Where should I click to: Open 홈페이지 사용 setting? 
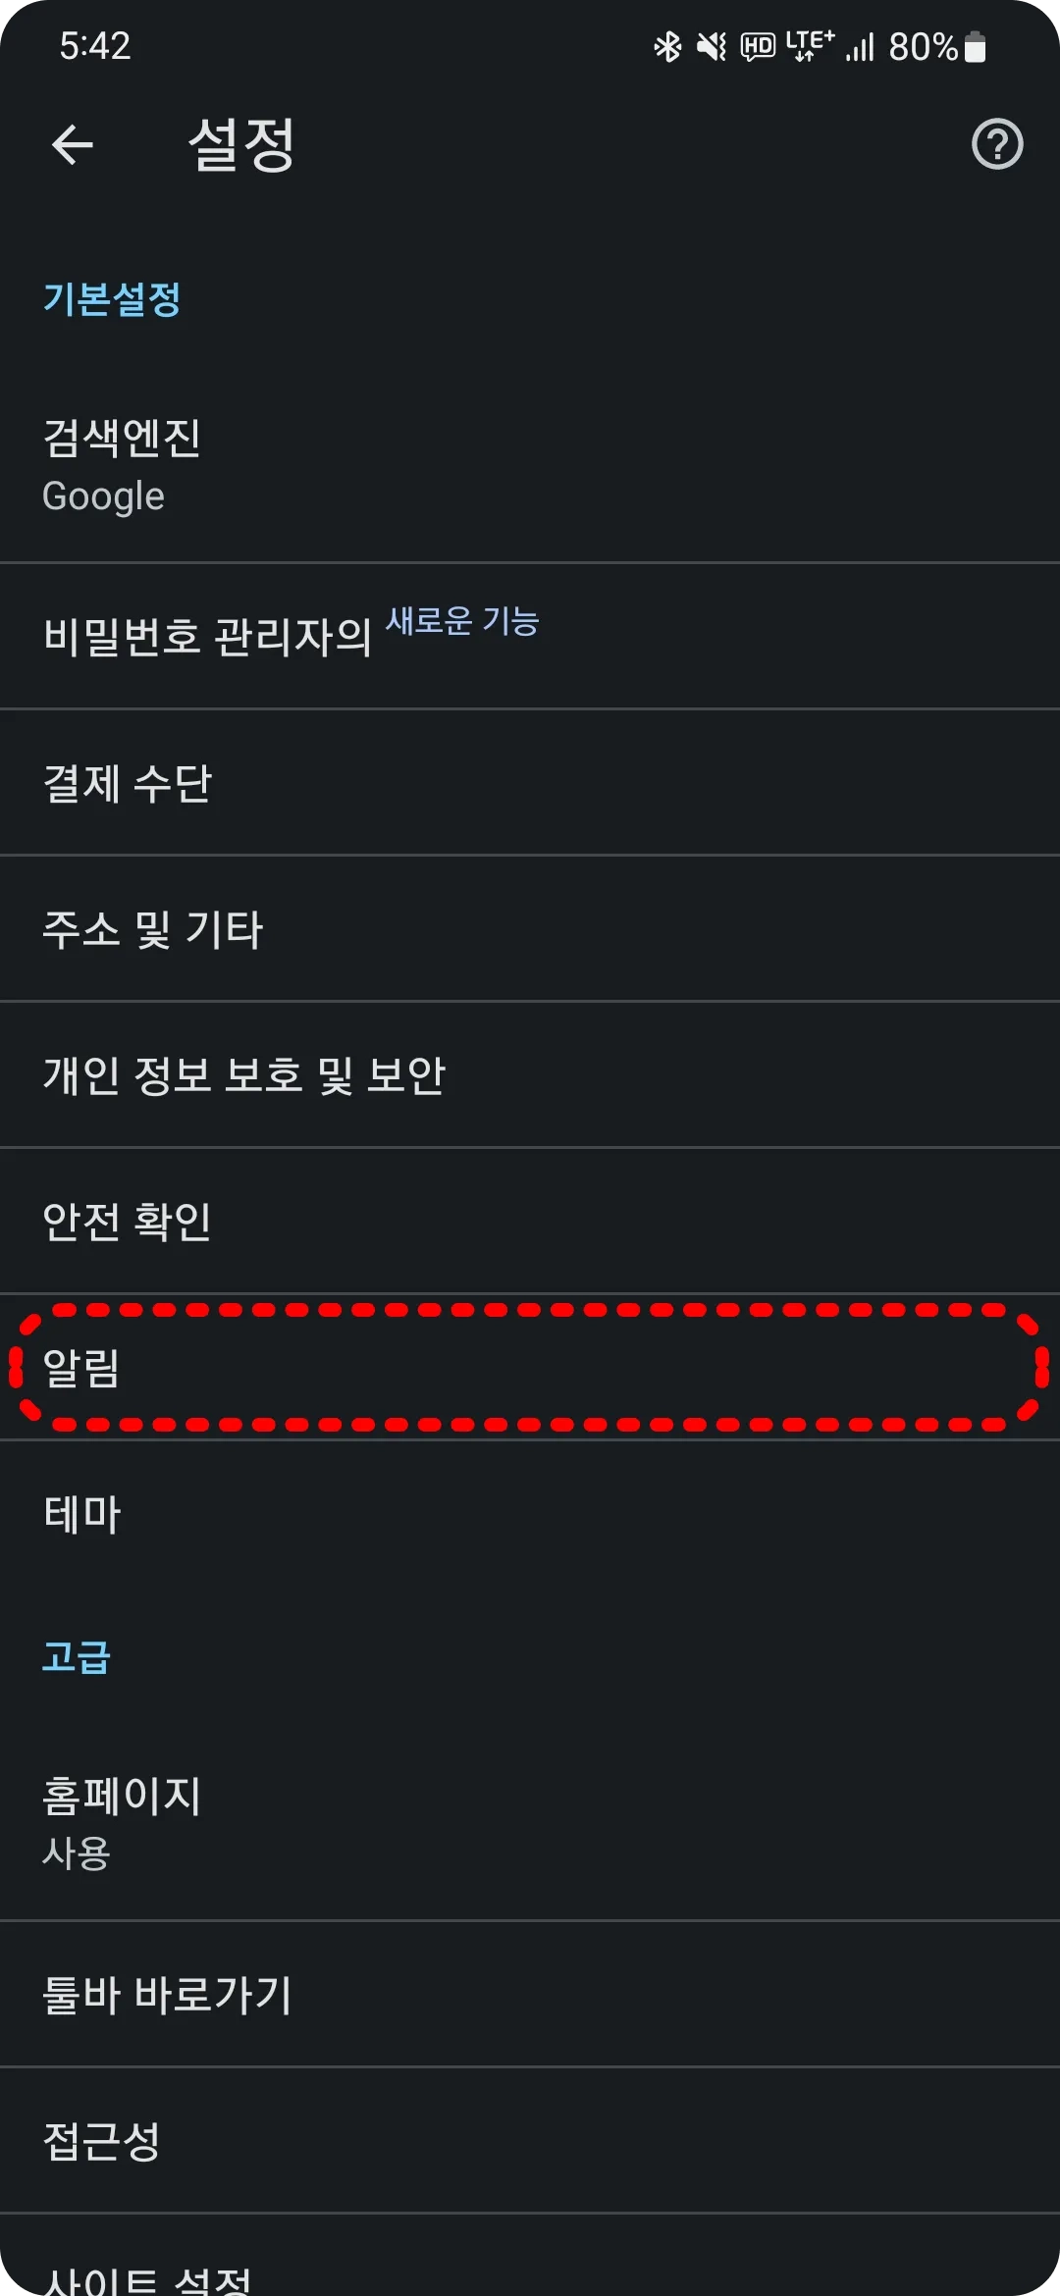530,1823
